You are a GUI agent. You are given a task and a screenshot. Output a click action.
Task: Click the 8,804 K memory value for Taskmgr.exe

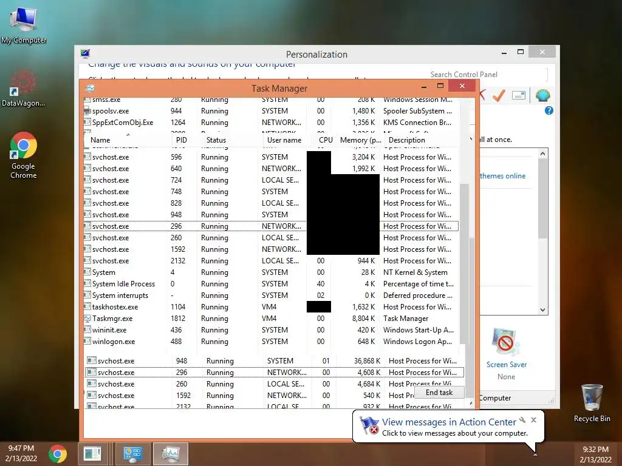point(363,318)
